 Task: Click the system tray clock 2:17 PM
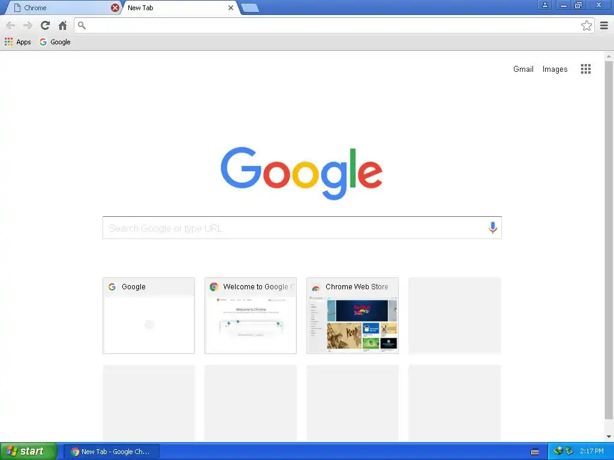tap(592, 451)
